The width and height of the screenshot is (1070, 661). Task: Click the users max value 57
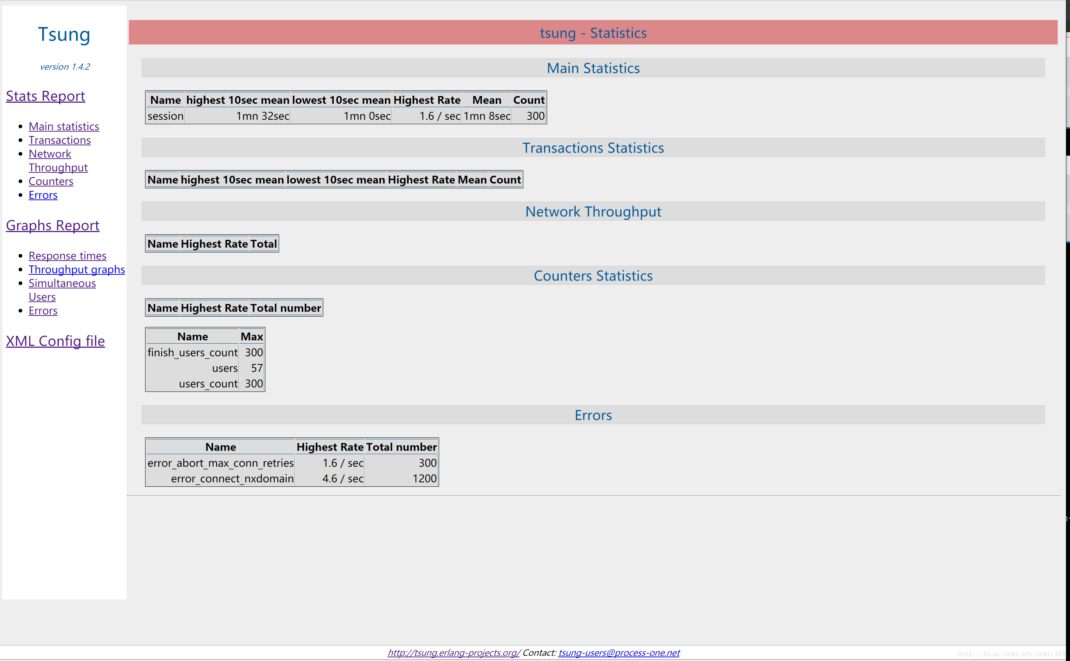[x=256, y=368]
